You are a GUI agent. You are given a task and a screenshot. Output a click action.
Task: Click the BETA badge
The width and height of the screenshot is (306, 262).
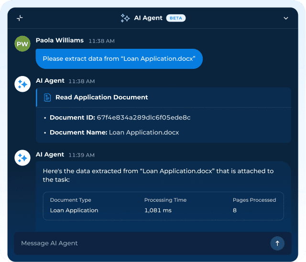click(x=176, y=18)
